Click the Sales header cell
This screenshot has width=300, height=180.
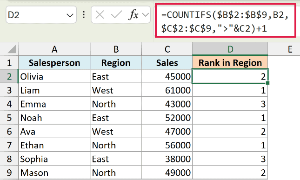(x=167, y=62)
